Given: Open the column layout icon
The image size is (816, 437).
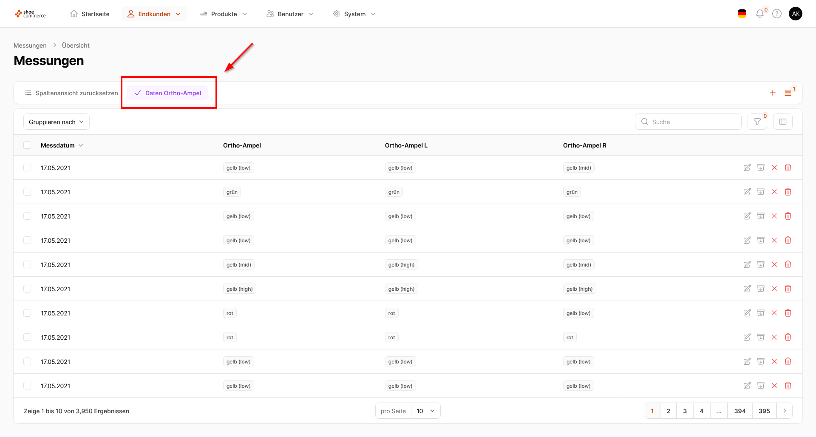Looking at the screenshot, I should coord(783,122).
